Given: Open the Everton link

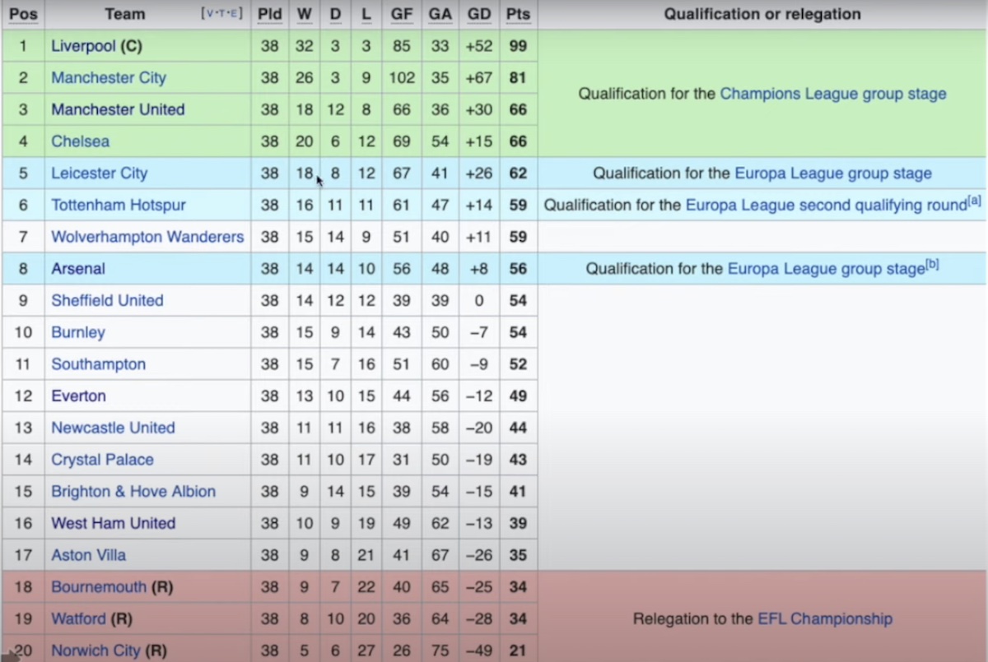Looking at the screenshot, I should coord(78,396).
